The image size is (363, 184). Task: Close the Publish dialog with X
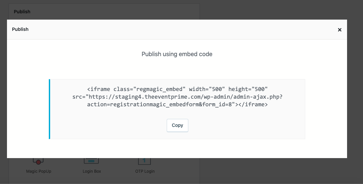339,30
